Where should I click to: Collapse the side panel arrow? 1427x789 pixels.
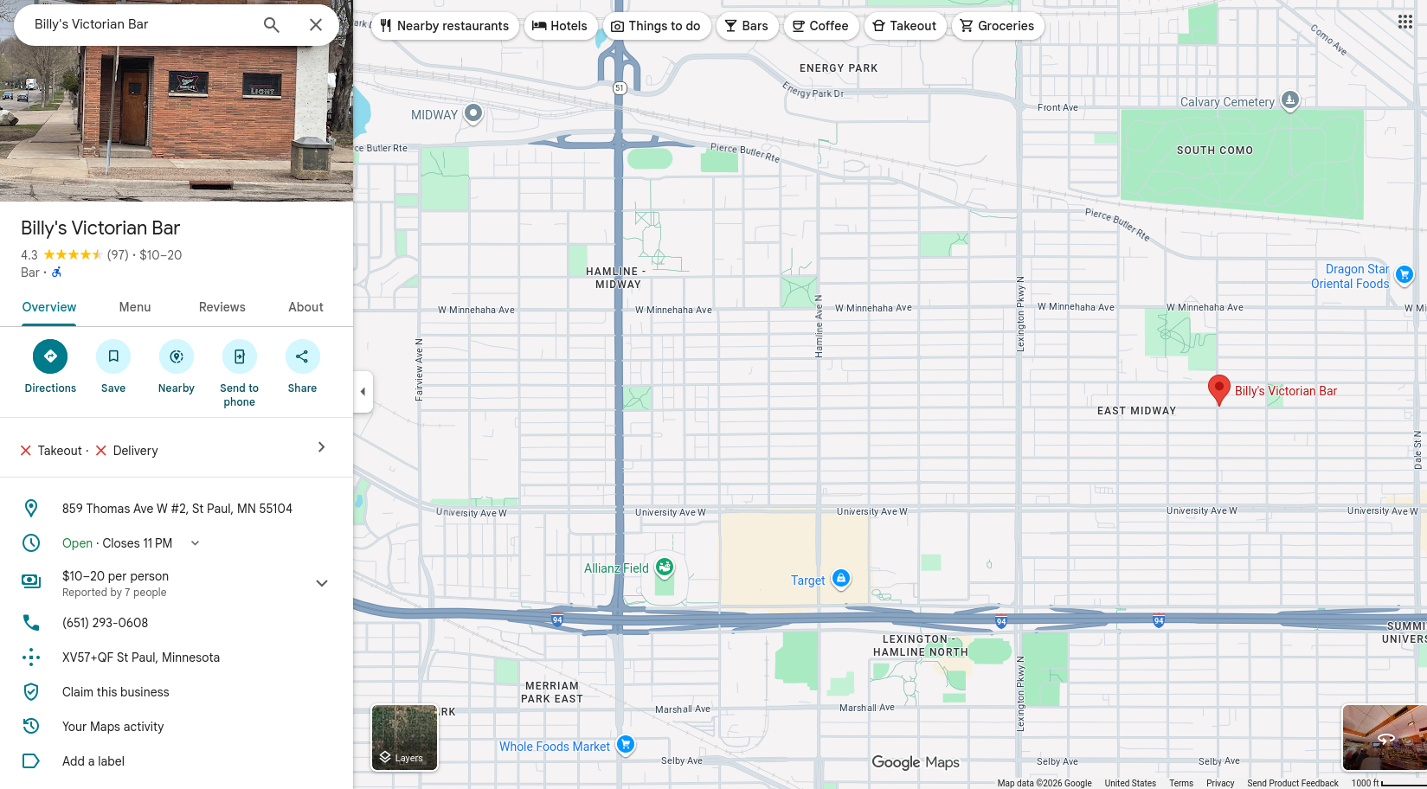(363, 392)
